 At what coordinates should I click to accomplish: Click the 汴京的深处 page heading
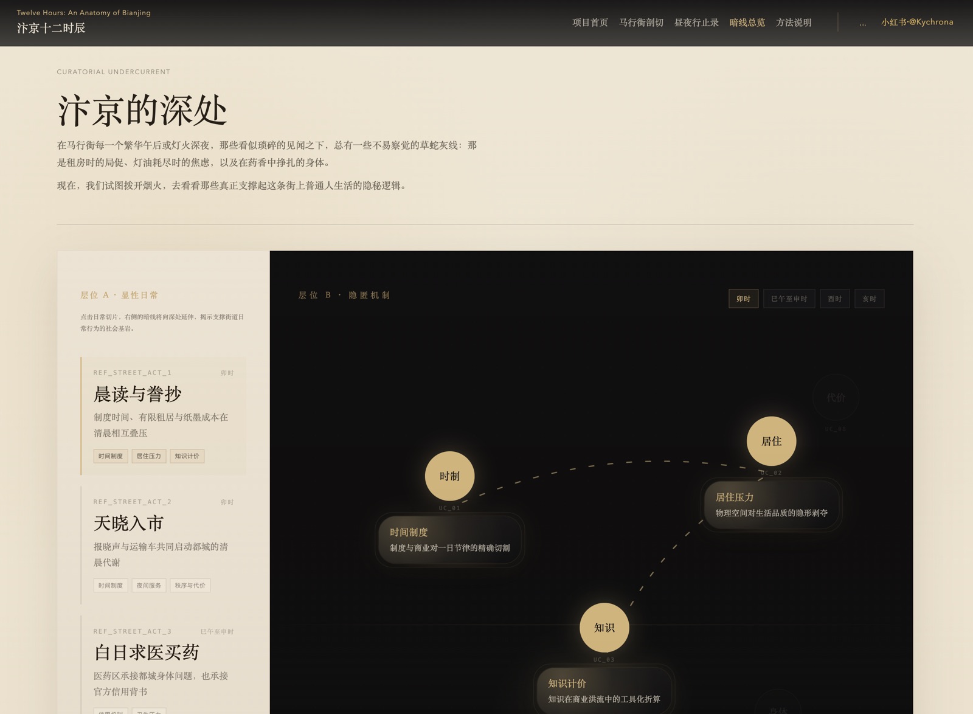(x=142, y=111)
